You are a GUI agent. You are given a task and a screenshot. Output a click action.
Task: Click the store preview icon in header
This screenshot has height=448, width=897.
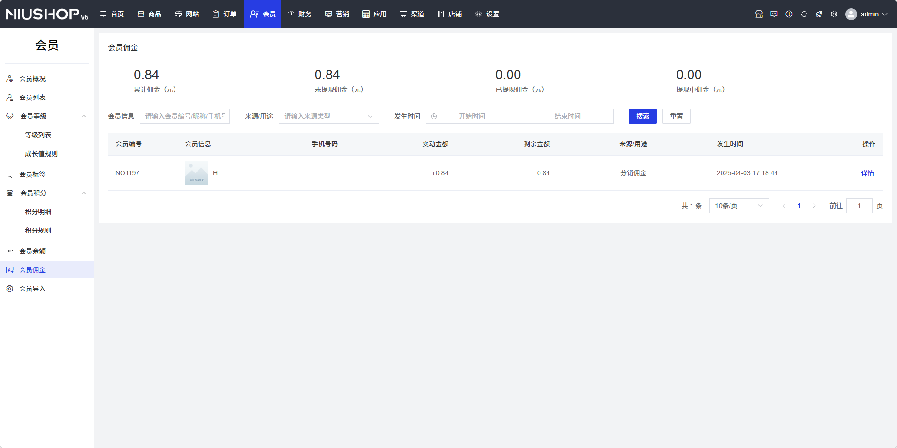[759, 14]
